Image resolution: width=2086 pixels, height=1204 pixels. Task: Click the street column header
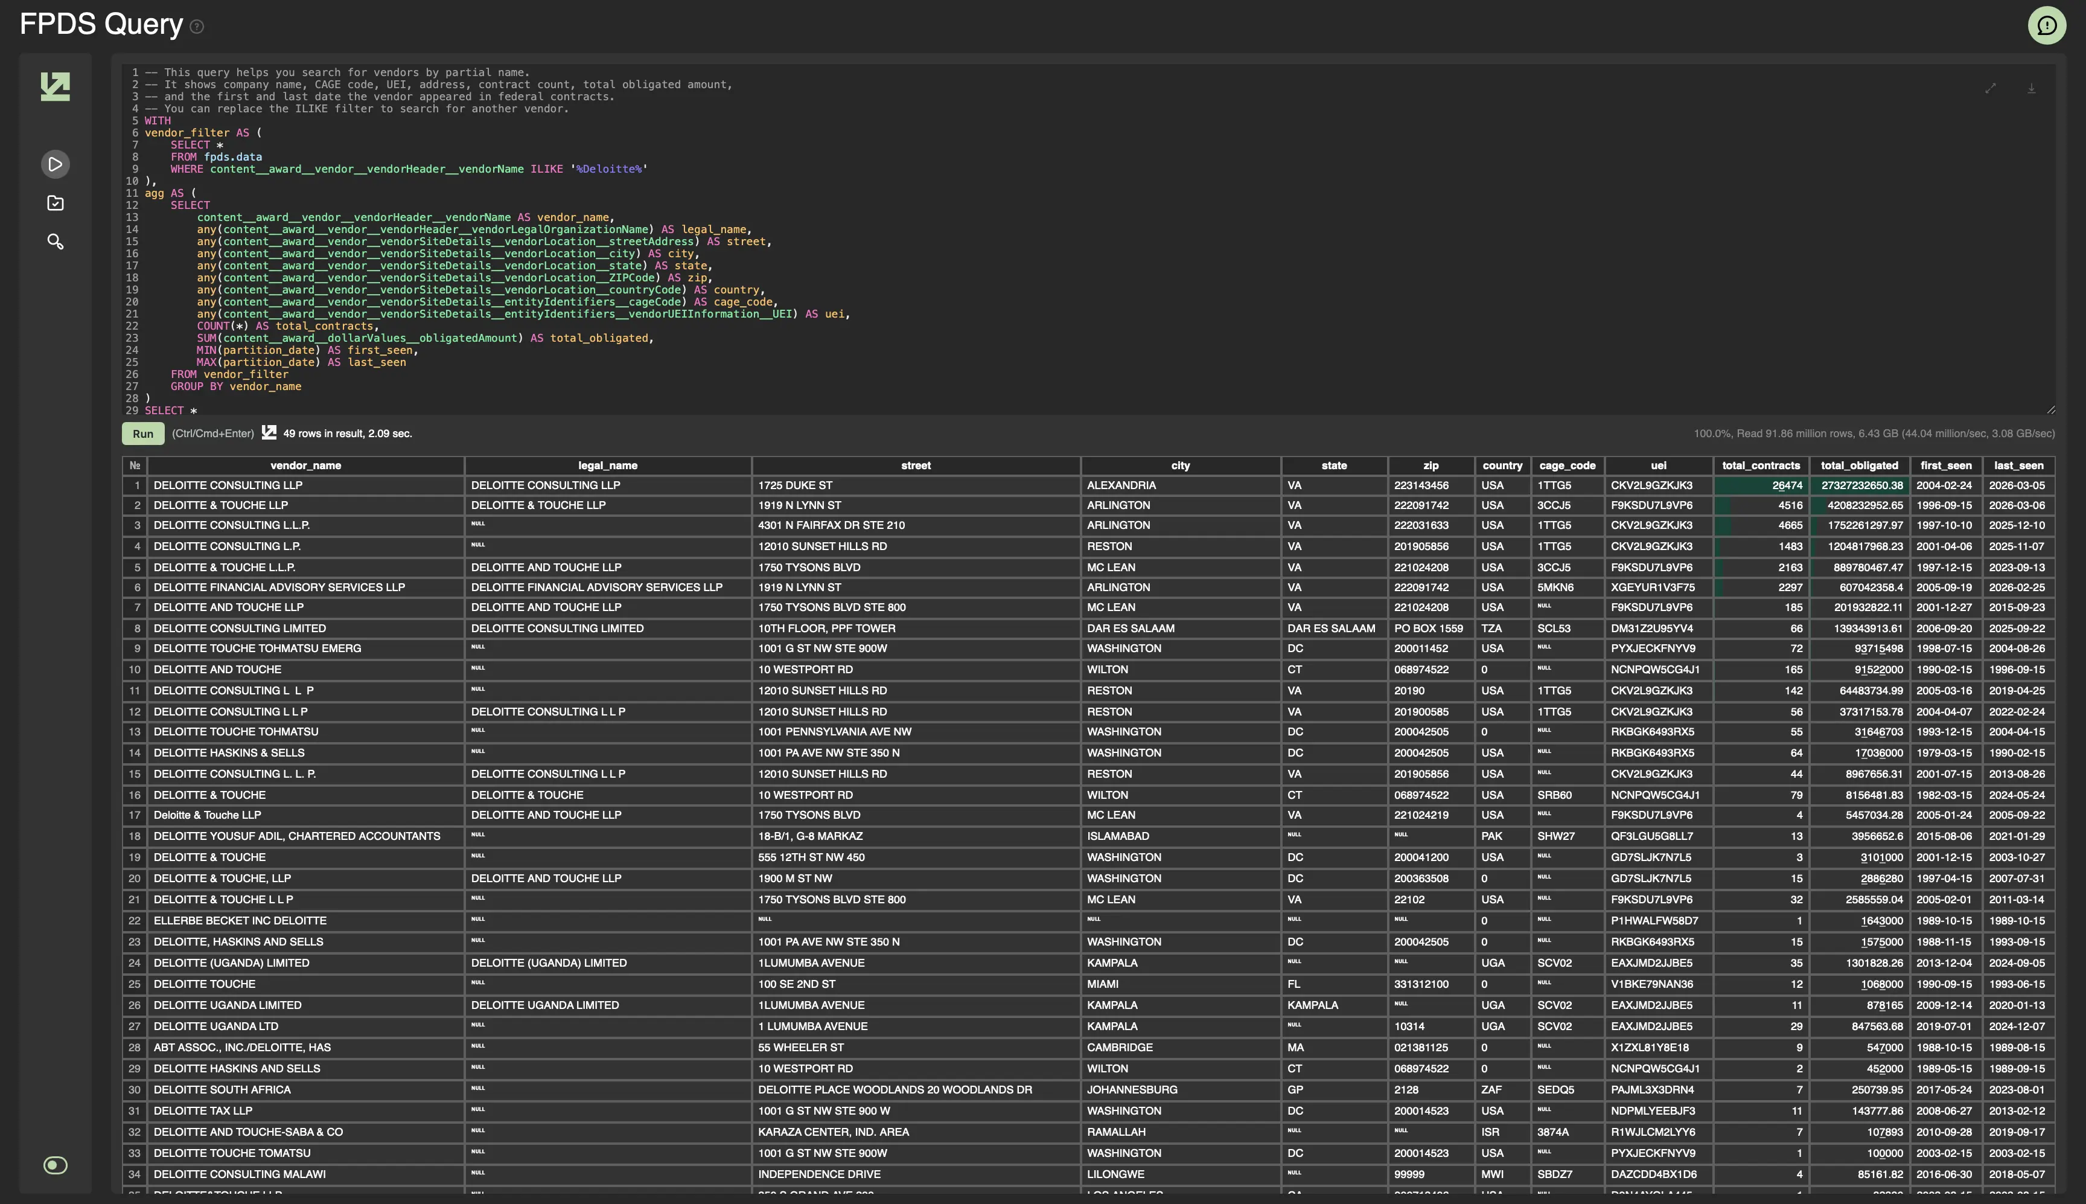[916, 466]
